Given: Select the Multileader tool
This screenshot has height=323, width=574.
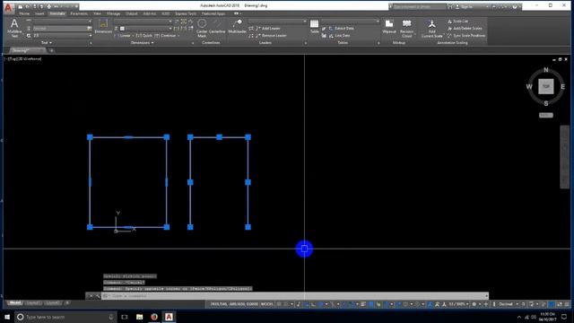Looking at the screenshot, I should click(237, 26).
